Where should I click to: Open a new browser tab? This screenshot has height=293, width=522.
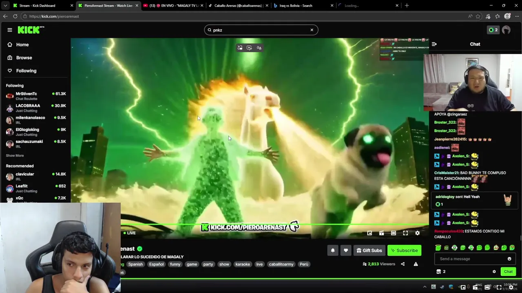407,5
